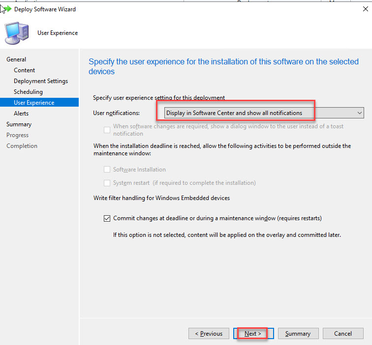The width and height of the screenshot is (372, 345).
Task: Toggle the System restart checkbox
Action: (107, 183)
